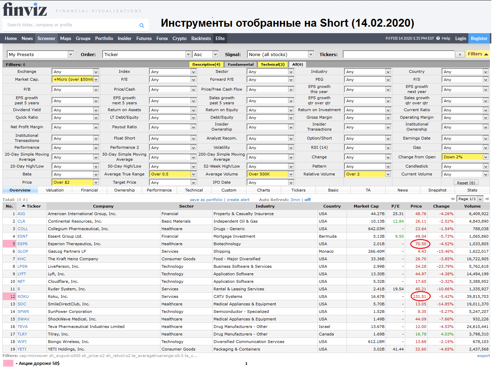Open the Signal dropdown
492x370 pixels.
281,54
